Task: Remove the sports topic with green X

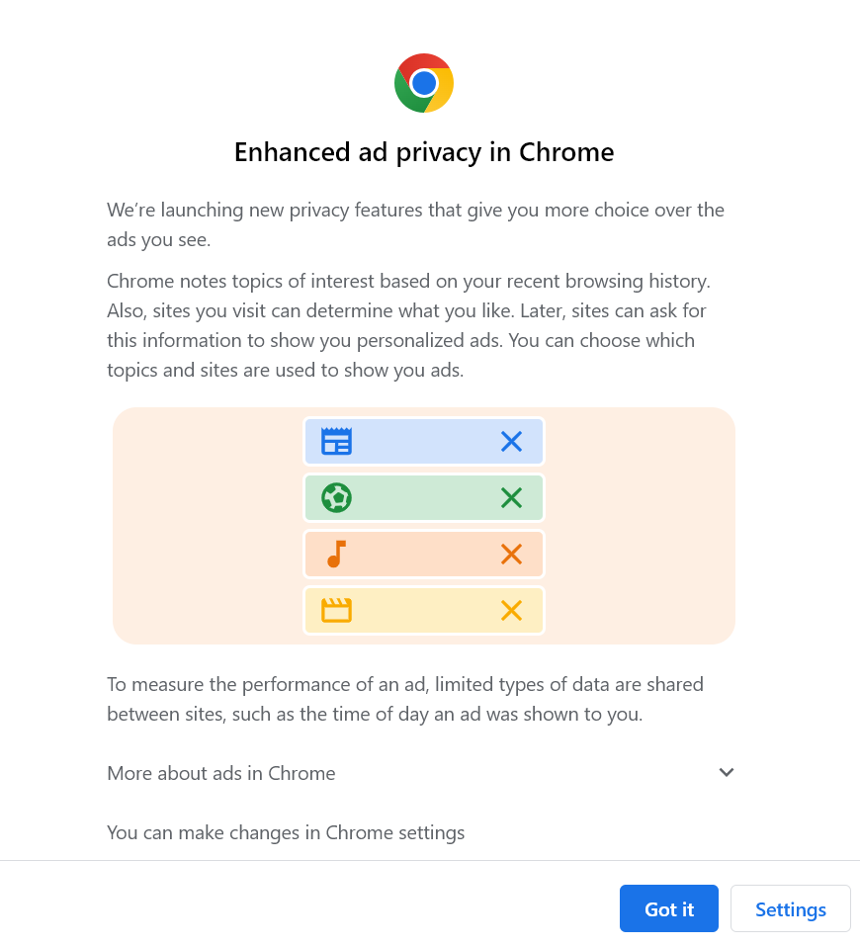Action: coord(511,497)
